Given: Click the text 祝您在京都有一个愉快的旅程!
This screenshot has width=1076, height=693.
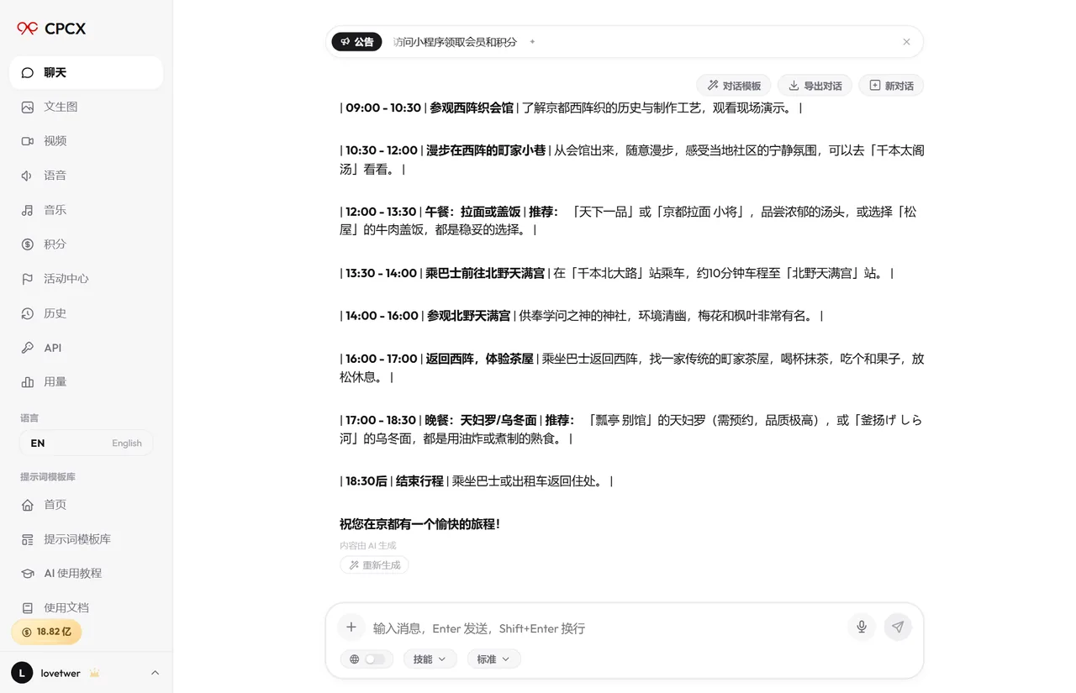Looking at the screenshot, I should point(420,524).
